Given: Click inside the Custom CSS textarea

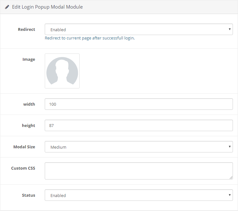Looking at the screenshot, I should click(x=139, y=171).
